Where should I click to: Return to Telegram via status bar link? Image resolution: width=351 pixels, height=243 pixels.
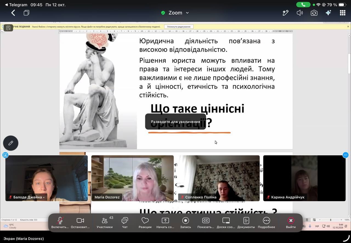coord(16,5)
